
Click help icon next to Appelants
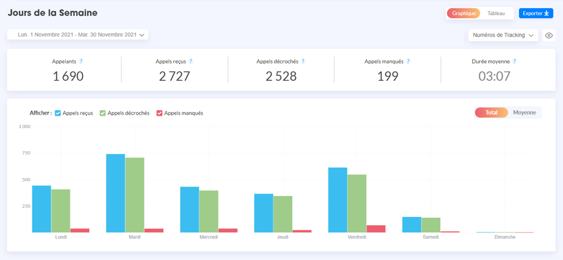[81, 61]
